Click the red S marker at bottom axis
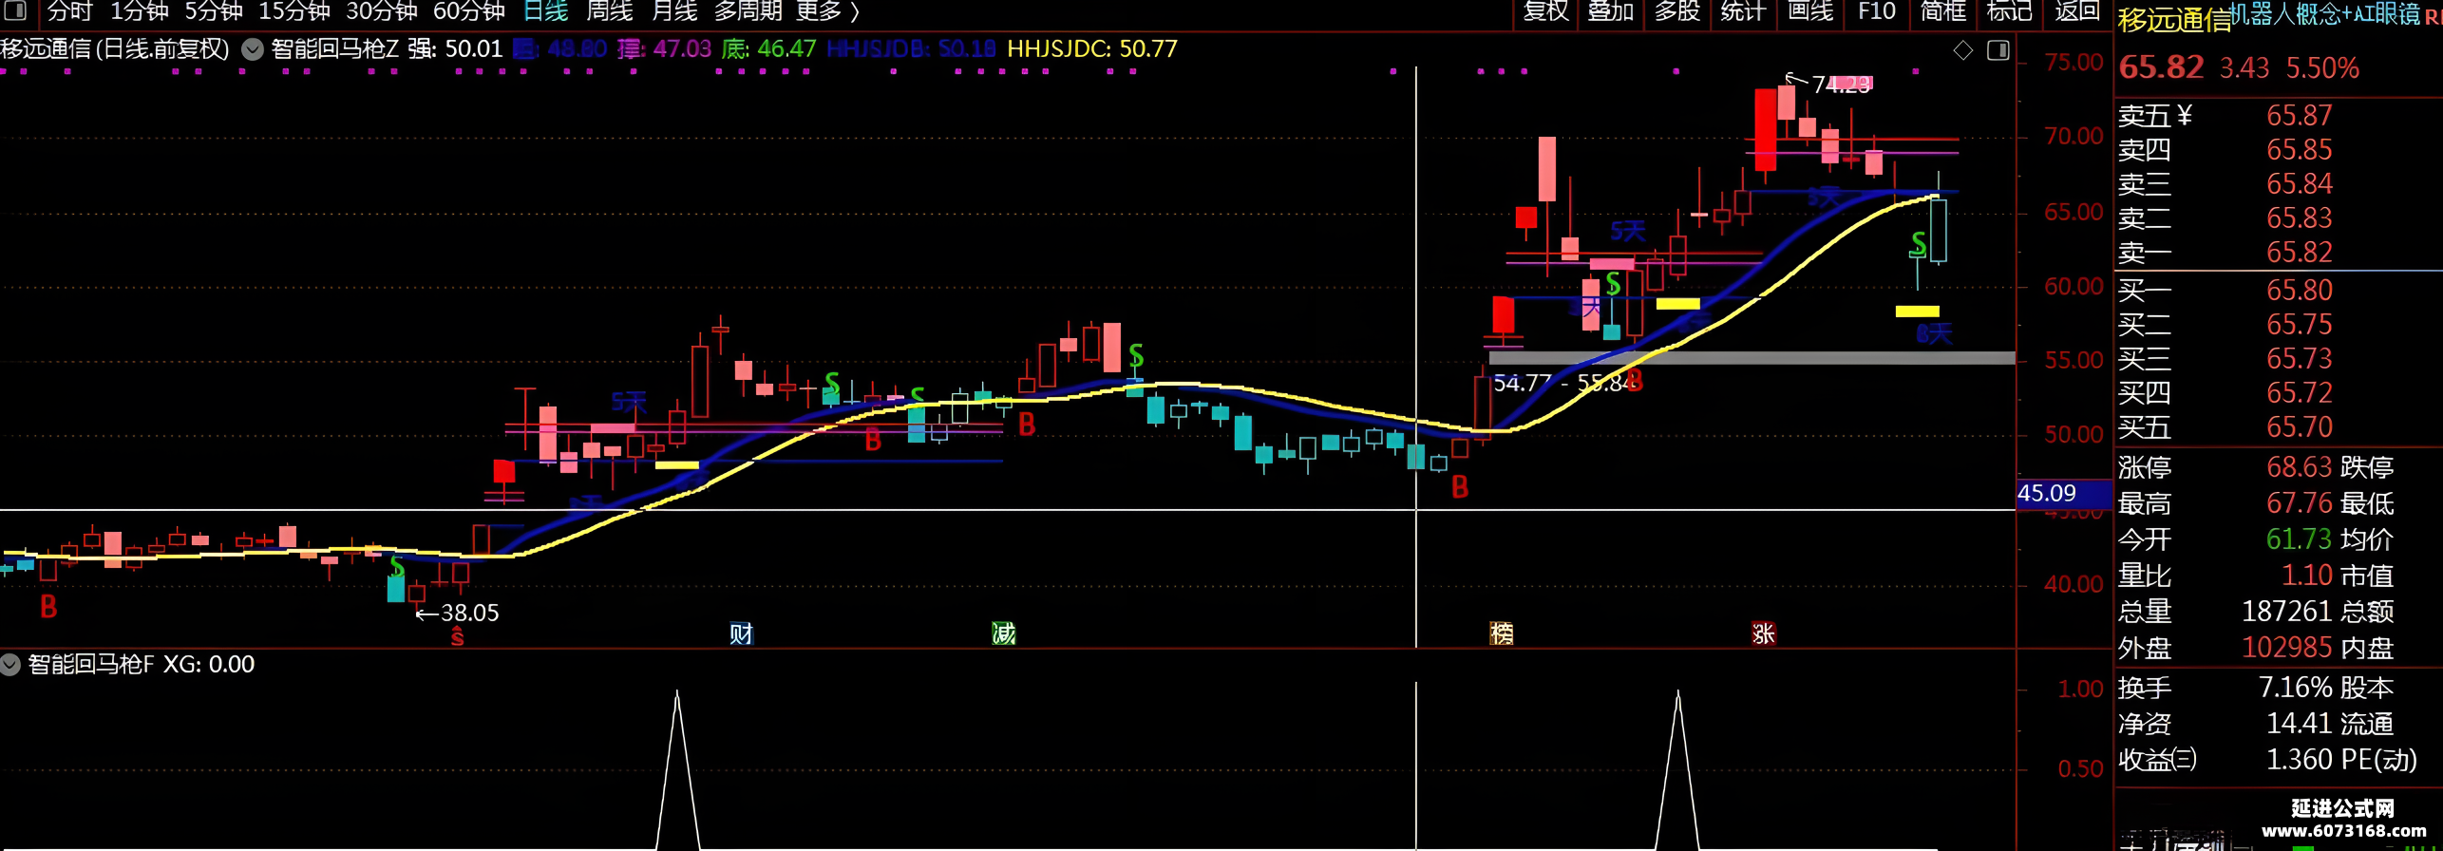Viewport: 2443px width, 851px height. coord(457,636)
